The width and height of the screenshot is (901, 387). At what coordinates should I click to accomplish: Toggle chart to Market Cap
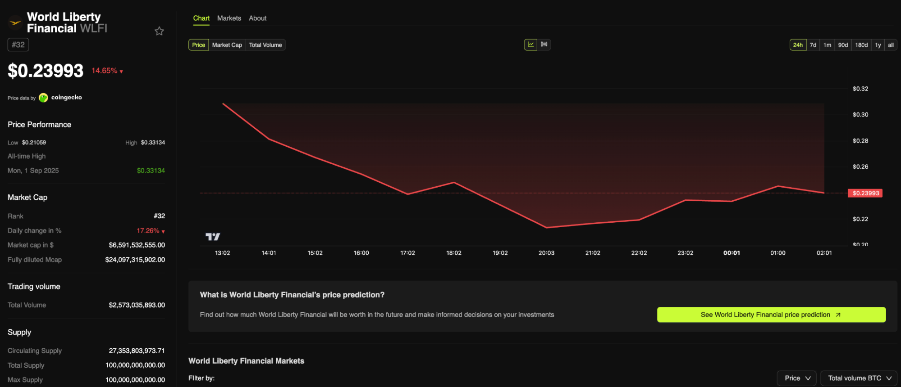tap(227, 45)
